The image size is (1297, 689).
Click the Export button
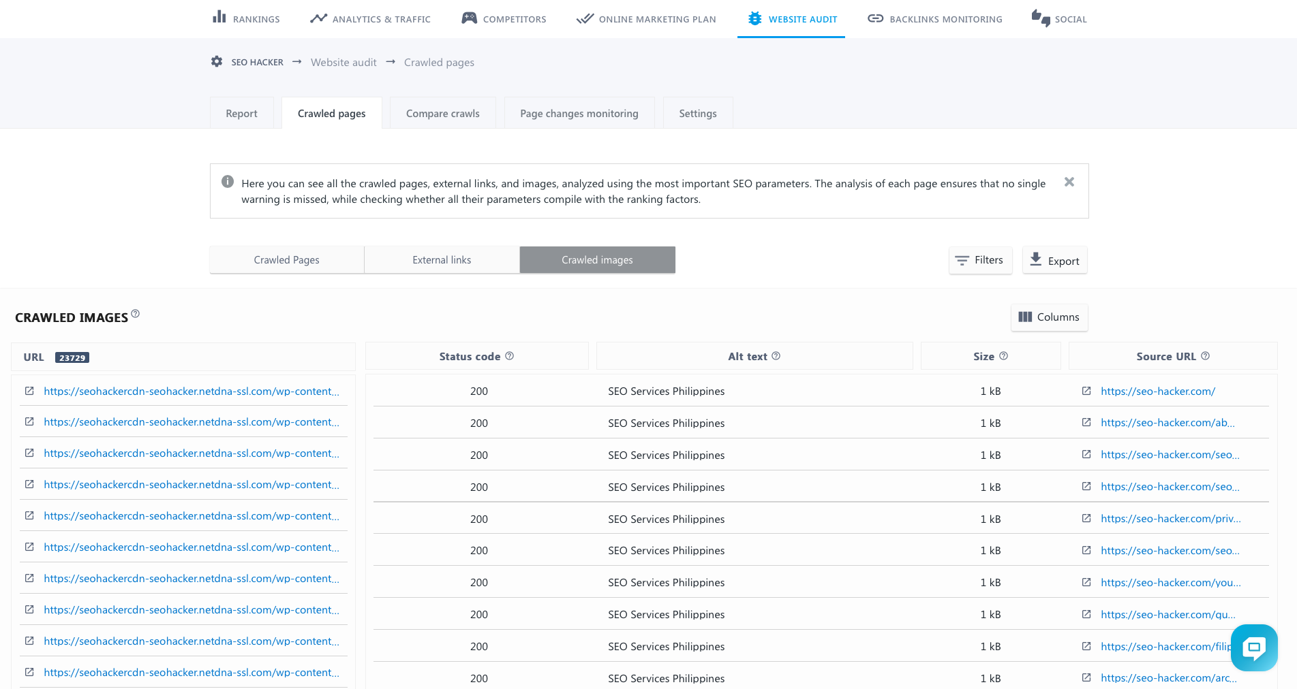pos(1054,261)
